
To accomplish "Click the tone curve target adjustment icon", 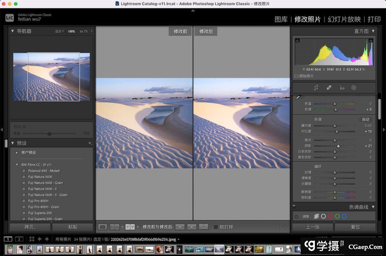I will 297,216.
